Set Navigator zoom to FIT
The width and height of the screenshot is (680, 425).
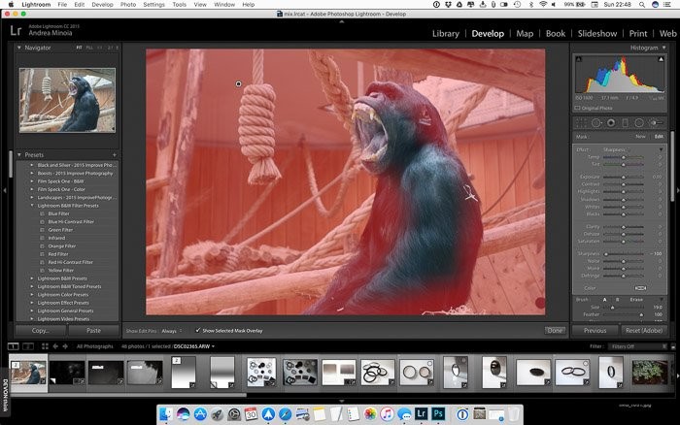[79, 48]
